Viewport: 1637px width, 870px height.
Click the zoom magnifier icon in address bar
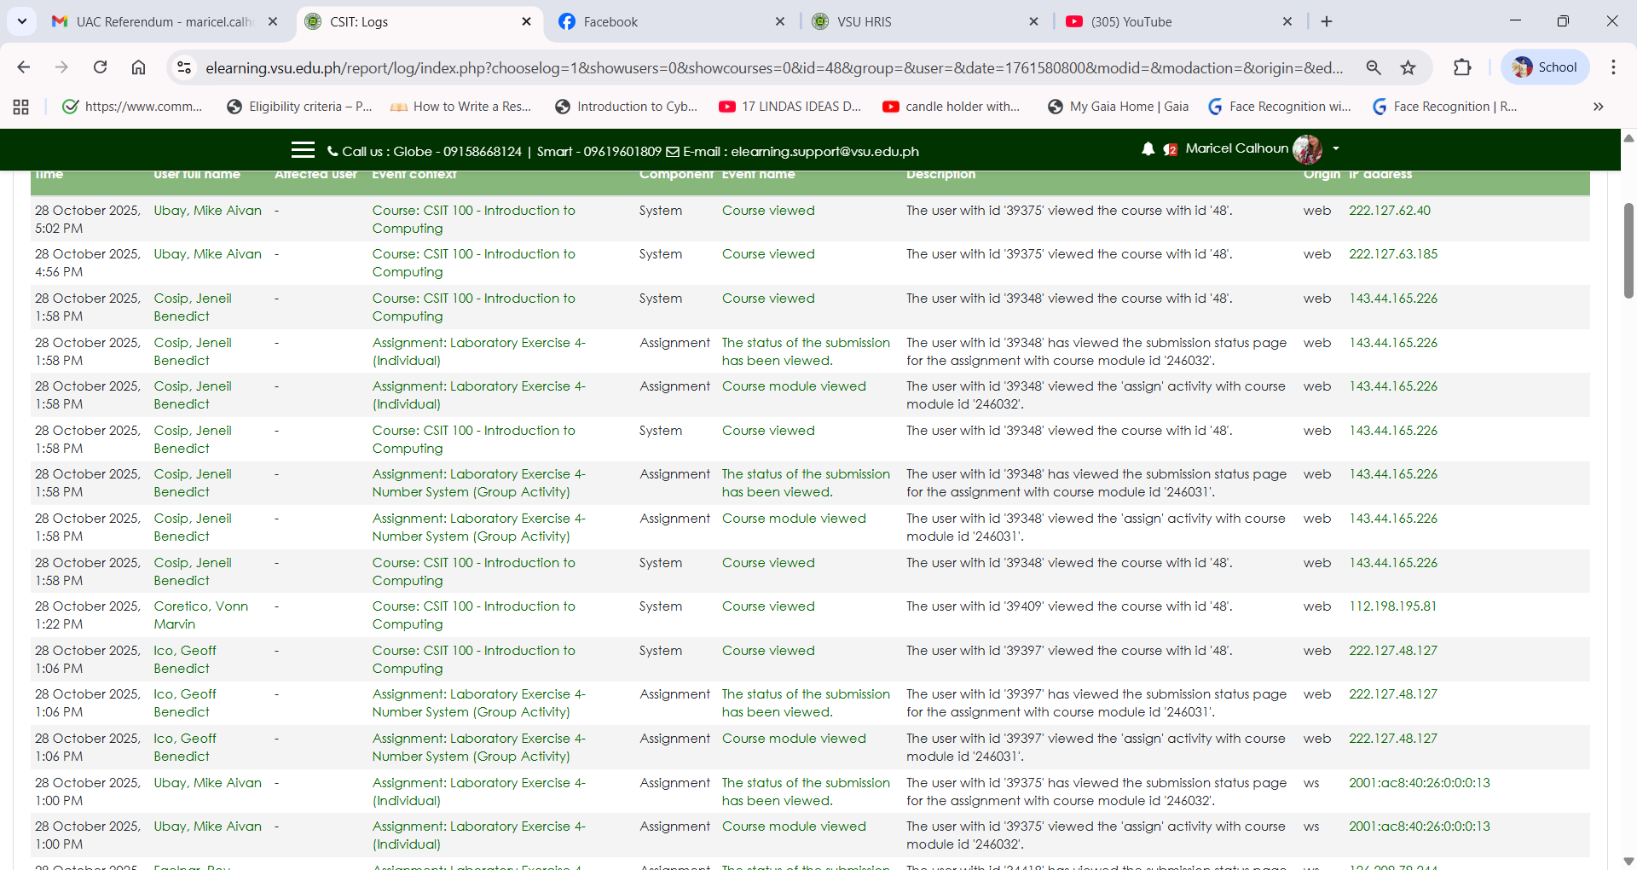pos(1373,67)
